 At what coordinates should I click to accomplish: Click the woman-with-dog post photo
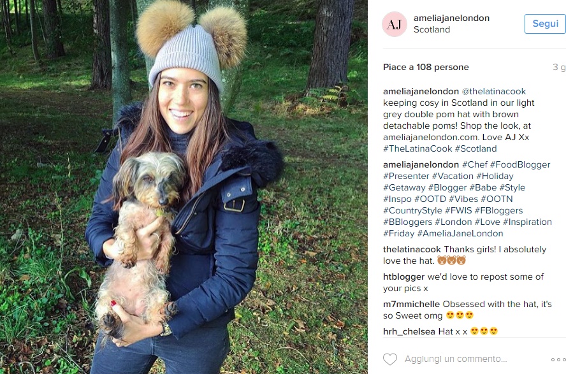tap(184, 187)
